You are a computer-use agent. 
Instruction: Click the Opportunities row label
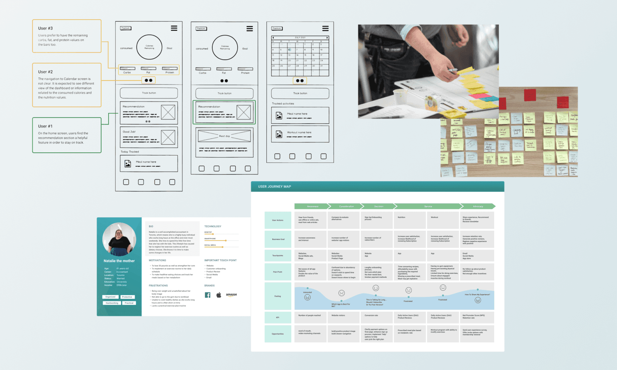pyautogui.click(x=278, y=334)
